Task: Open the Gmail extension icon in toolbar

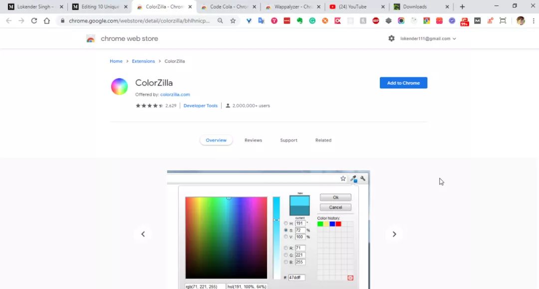Action: [477, 21]
